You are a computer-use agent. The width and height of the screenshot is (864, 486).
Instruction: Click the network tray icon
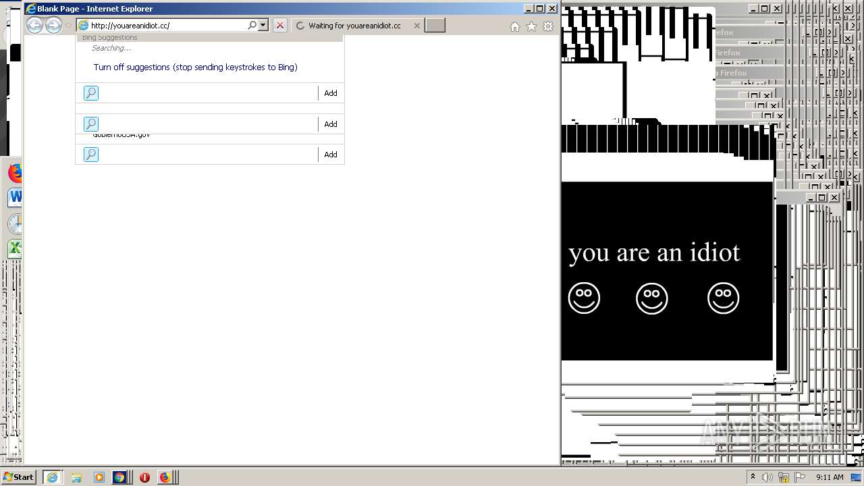784,477
